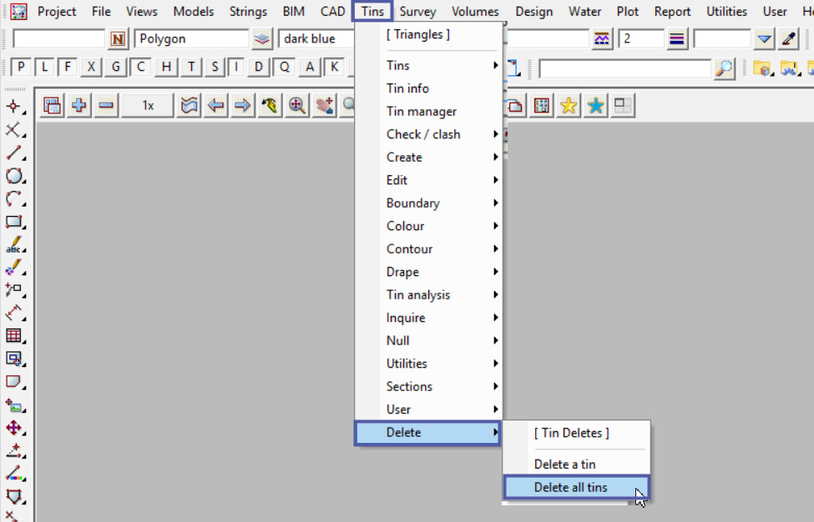Open the Strings menu in menu bar
Image resolution: width=814 pixels, height=522 pixels.
tap(248, 12)
